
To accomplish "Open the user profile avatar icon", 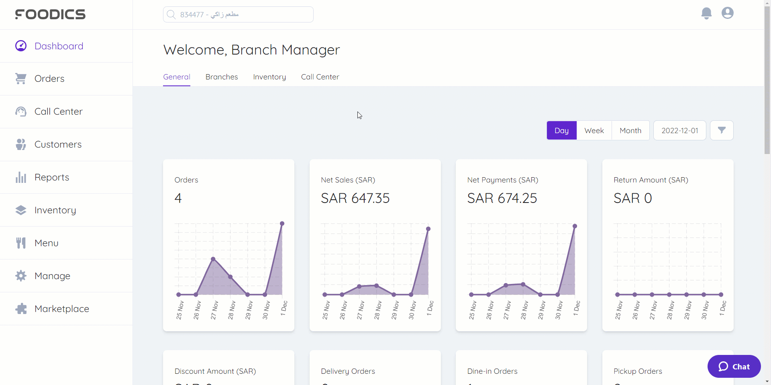I will point(727,13).
